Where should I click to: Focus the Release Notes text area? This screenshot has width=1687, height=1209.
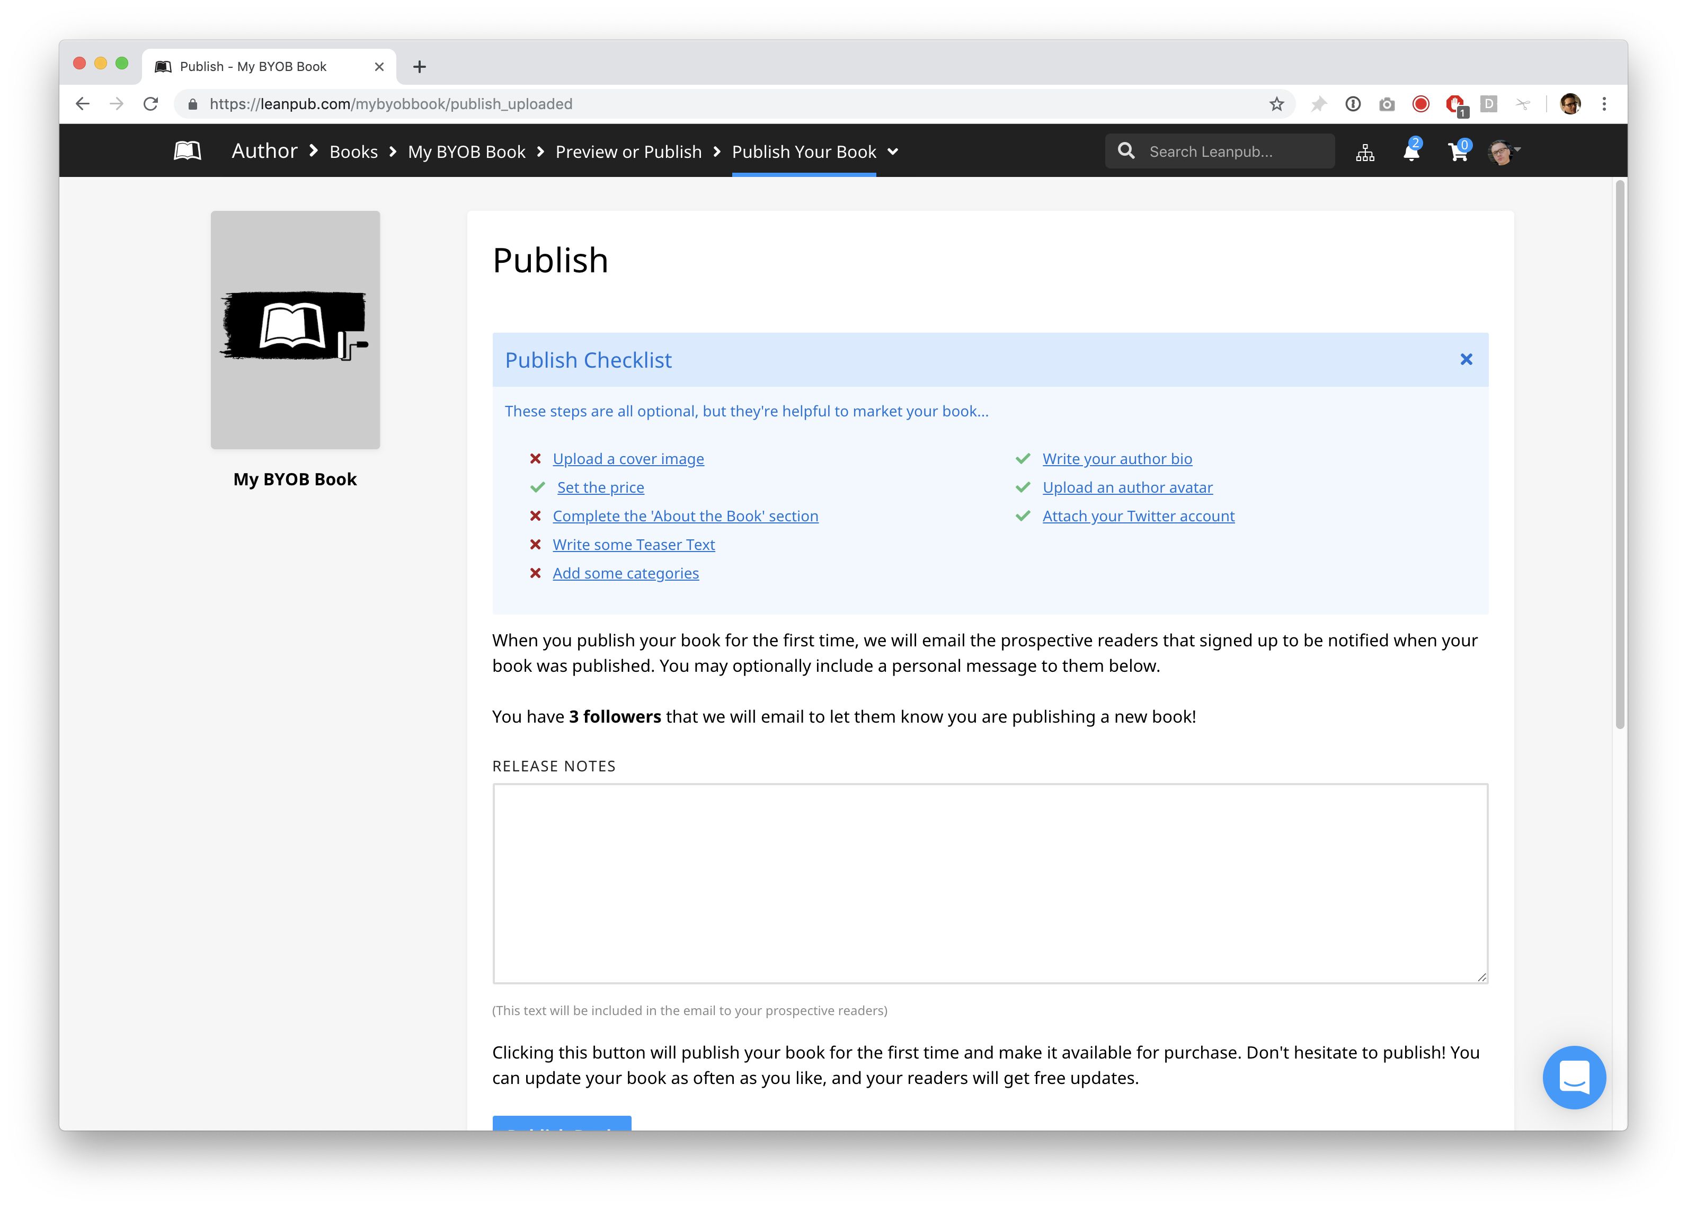click(990, 883)
